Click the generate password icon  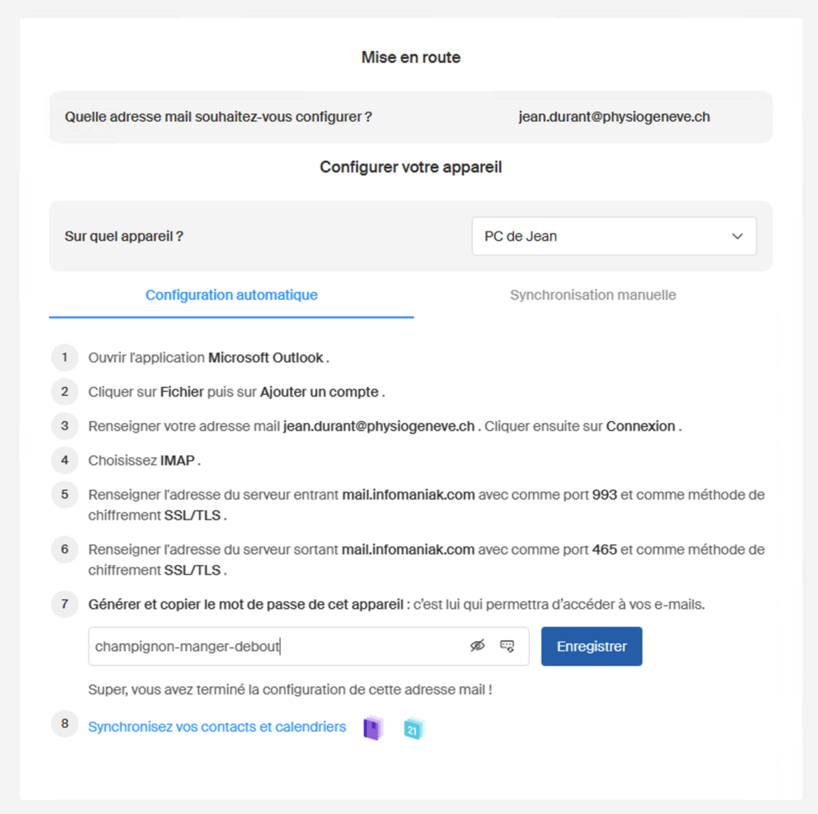[507, 646]
